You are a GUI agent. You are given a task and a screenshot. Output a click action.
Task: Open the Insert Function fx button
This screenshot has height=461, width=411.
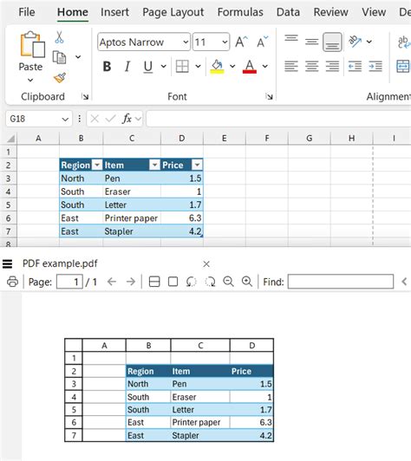click(127, 119)
